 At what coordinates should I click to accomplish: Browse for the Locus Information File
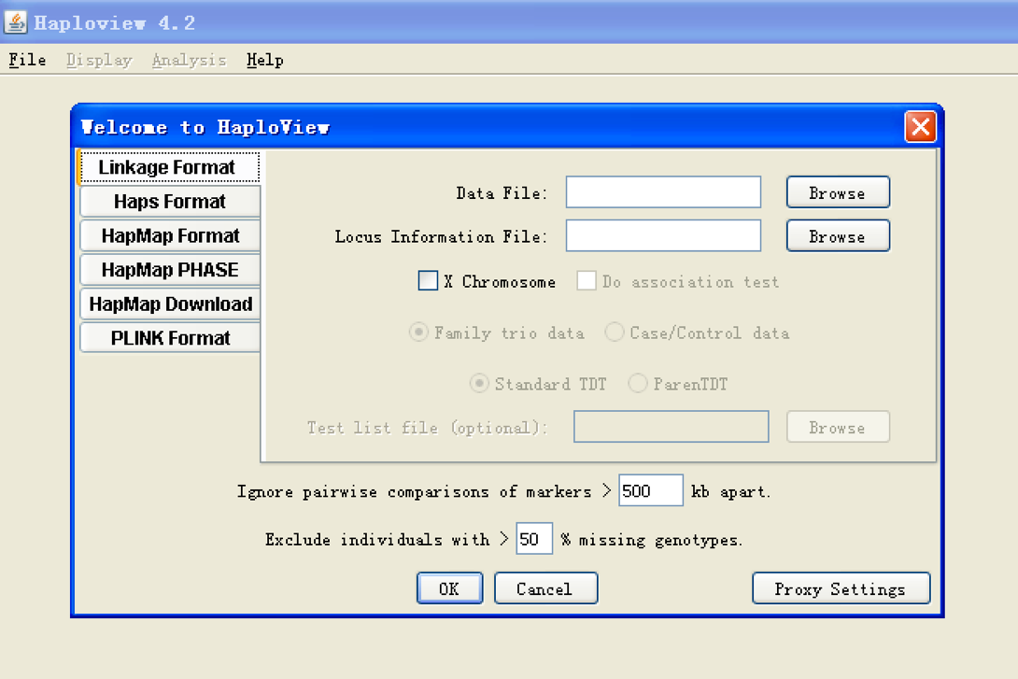[838, 235]
